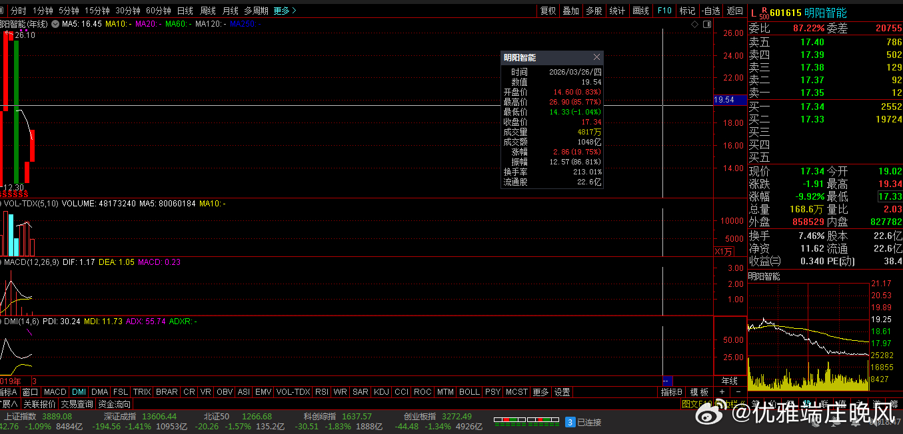Viewport: 903px width, 434px height.
Task: Click the blue connection status icon showing 3
Action: 570,422
